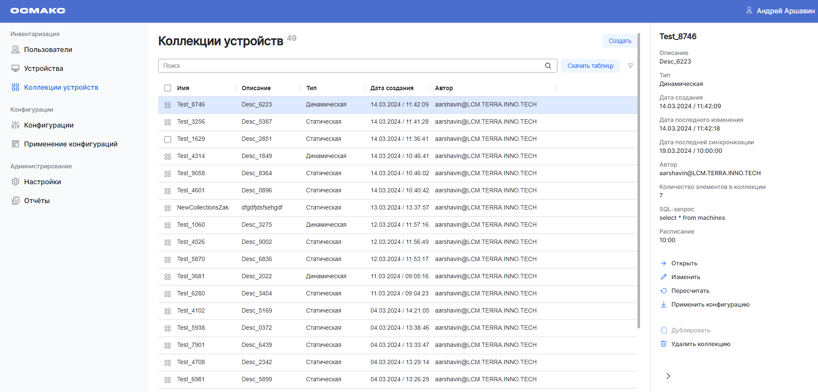Collapse the details panel with chevron

(668, 376)
